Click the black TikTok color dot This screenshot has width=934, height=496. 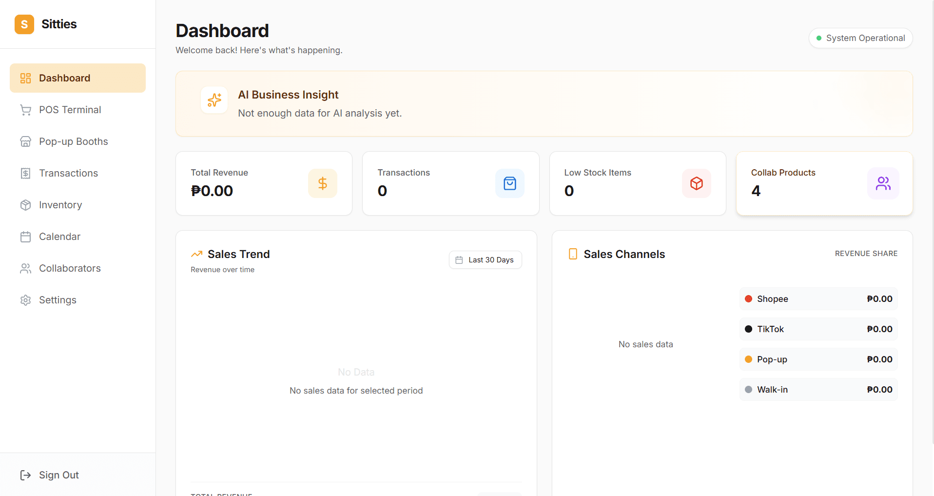coord(748,329)
